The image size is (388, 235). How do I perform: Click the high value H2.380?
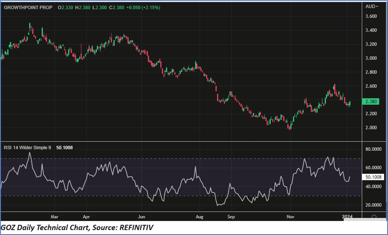click(83, 8)
